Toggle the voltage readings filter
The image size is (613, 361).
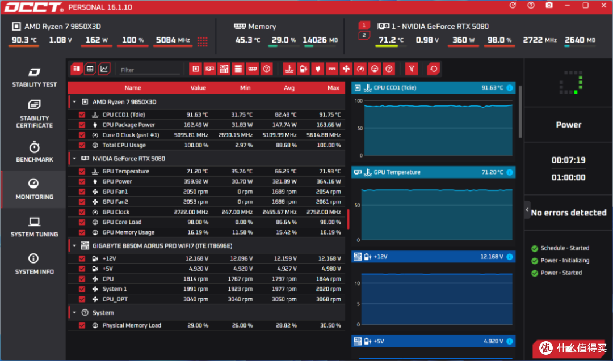point(303,69)
